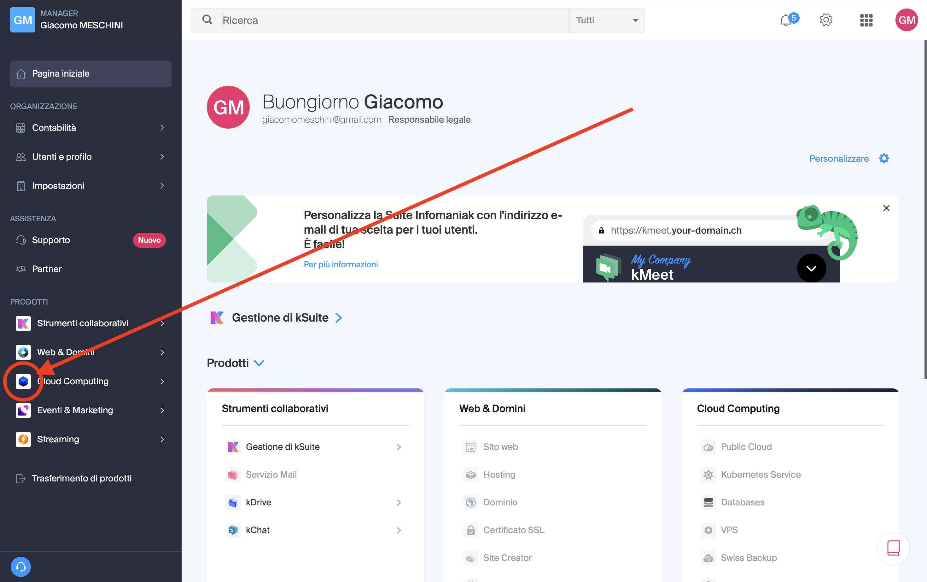
Task: Collapse the Prodotti section chevron
Action: pos(259,363)
